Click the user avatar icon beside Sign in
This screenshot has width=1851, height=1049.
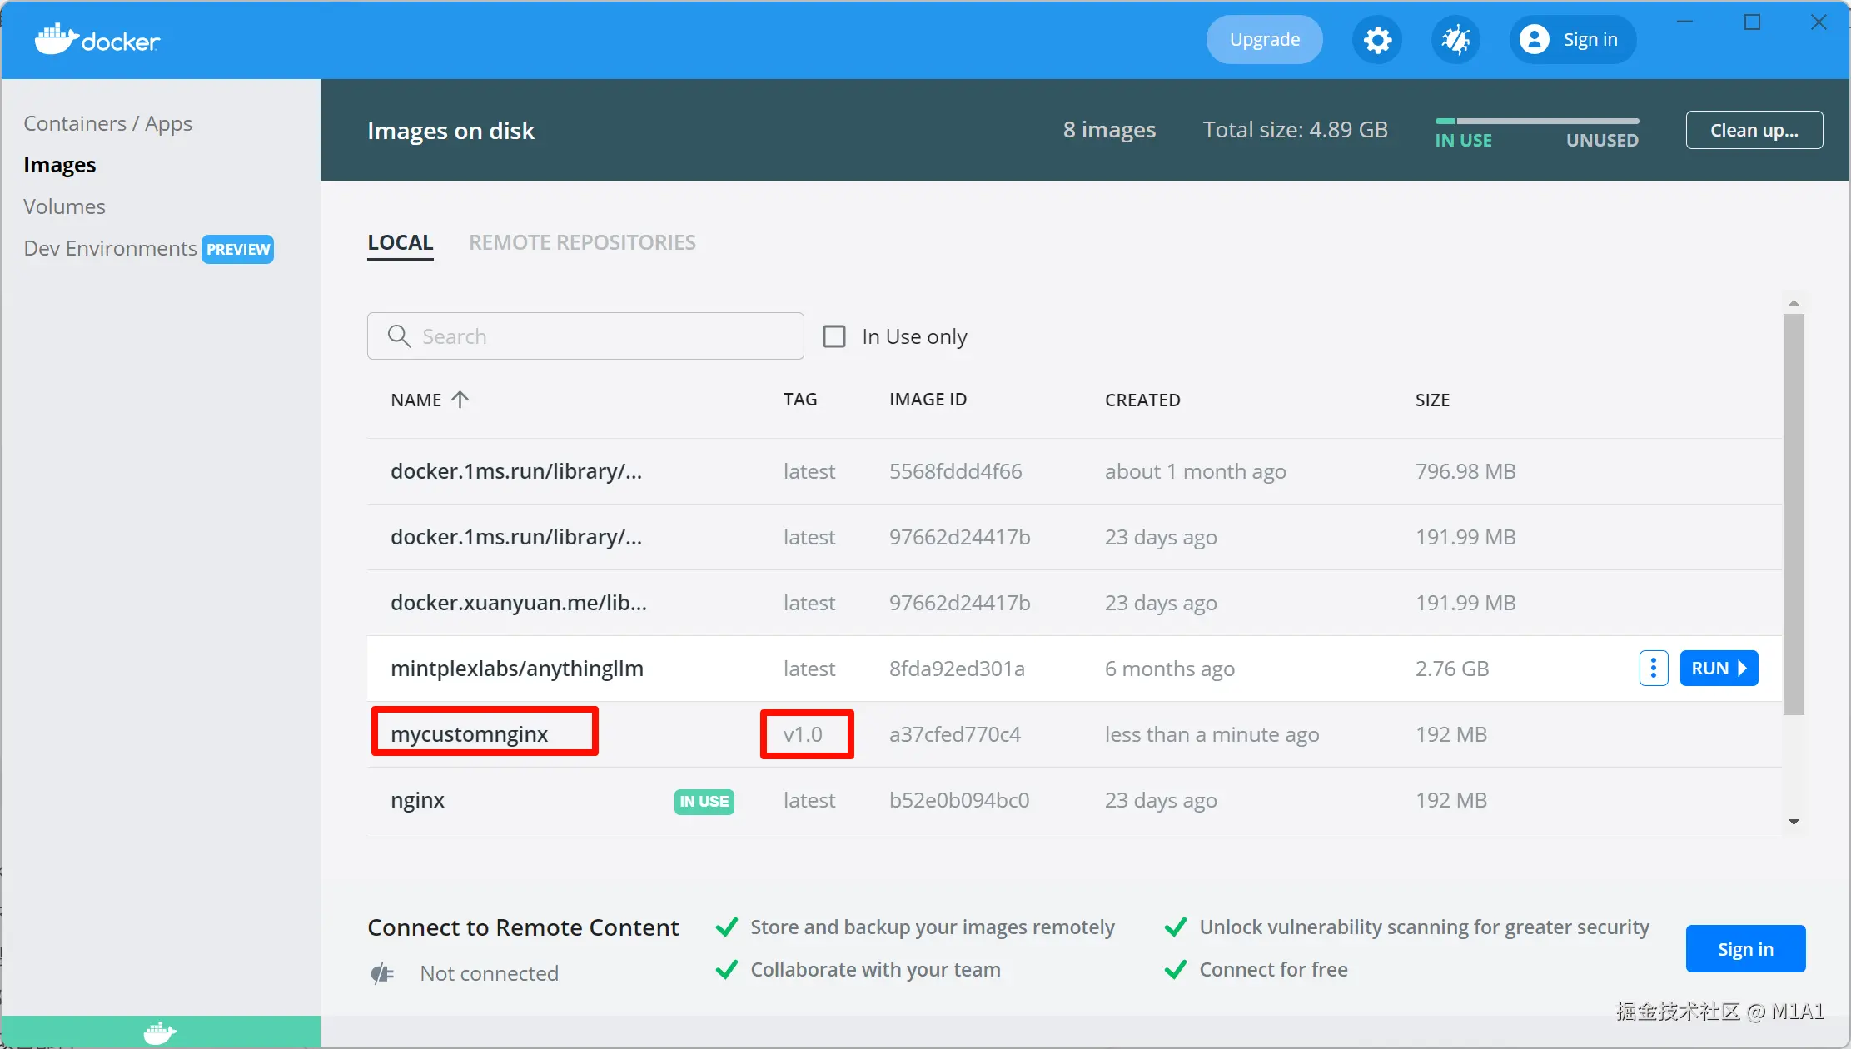[1534, 40]
